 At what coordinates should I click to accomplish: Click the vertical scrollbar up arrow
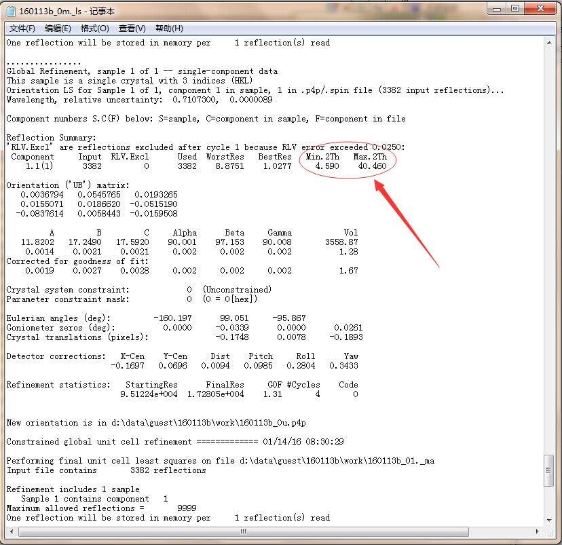tap(548, 43)
